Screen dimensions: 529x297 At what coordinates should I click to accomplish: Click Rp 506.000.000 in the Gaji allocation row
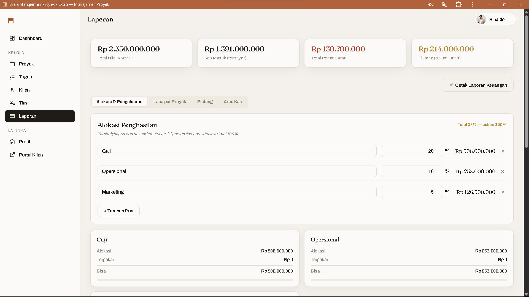click(475, 151)
